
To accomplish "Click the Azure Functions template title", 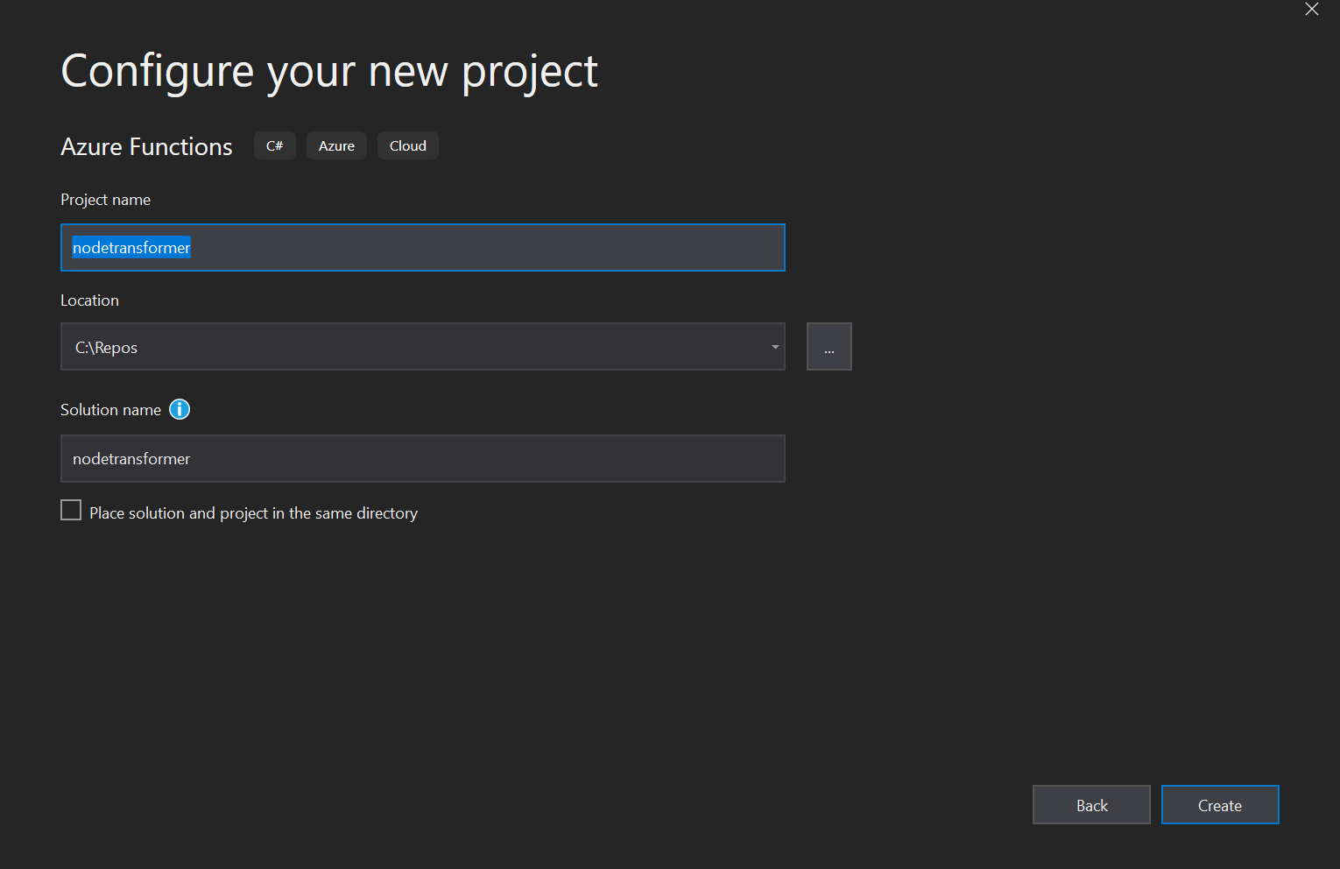I will pyautogui.click(x=146, y=146).
